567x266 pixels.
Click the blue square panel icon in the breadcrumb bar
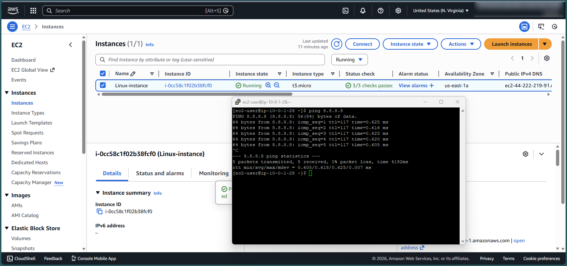pos(524,27)
